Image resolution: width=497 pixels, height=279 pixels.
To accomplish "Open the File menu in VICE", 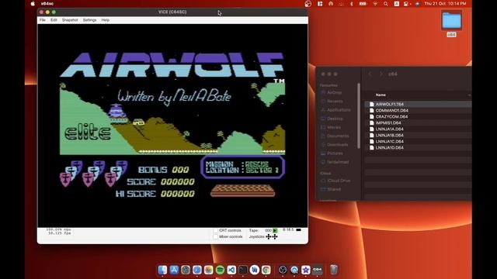I will tap(43, 20).
